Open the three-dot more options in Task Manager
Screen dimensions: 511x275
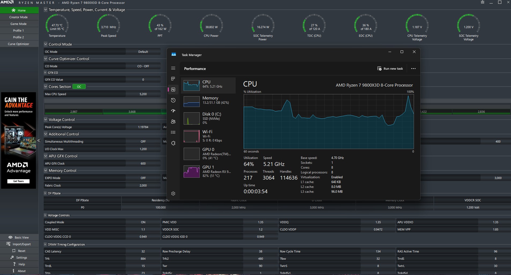413,69
